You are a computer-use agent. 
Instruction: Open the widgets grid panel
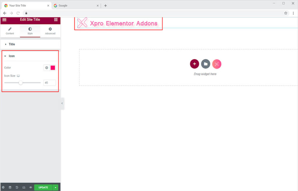point(56,20)
